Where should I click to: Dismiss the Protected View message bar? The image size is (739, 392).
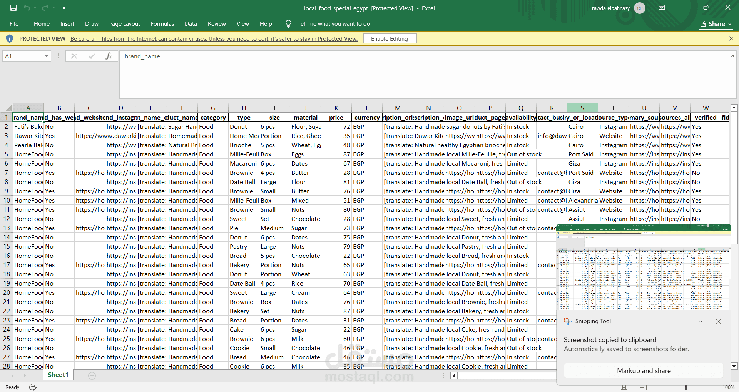[731, 38]
